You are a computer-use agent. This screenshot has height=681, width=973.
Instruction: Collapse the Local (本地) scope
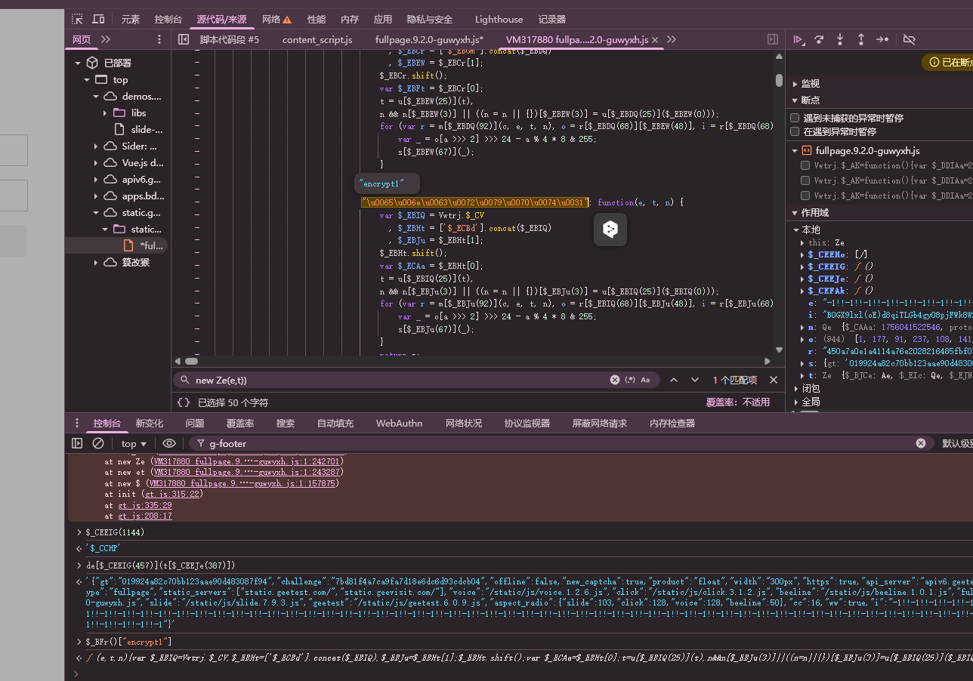click(x=796, y=230)
